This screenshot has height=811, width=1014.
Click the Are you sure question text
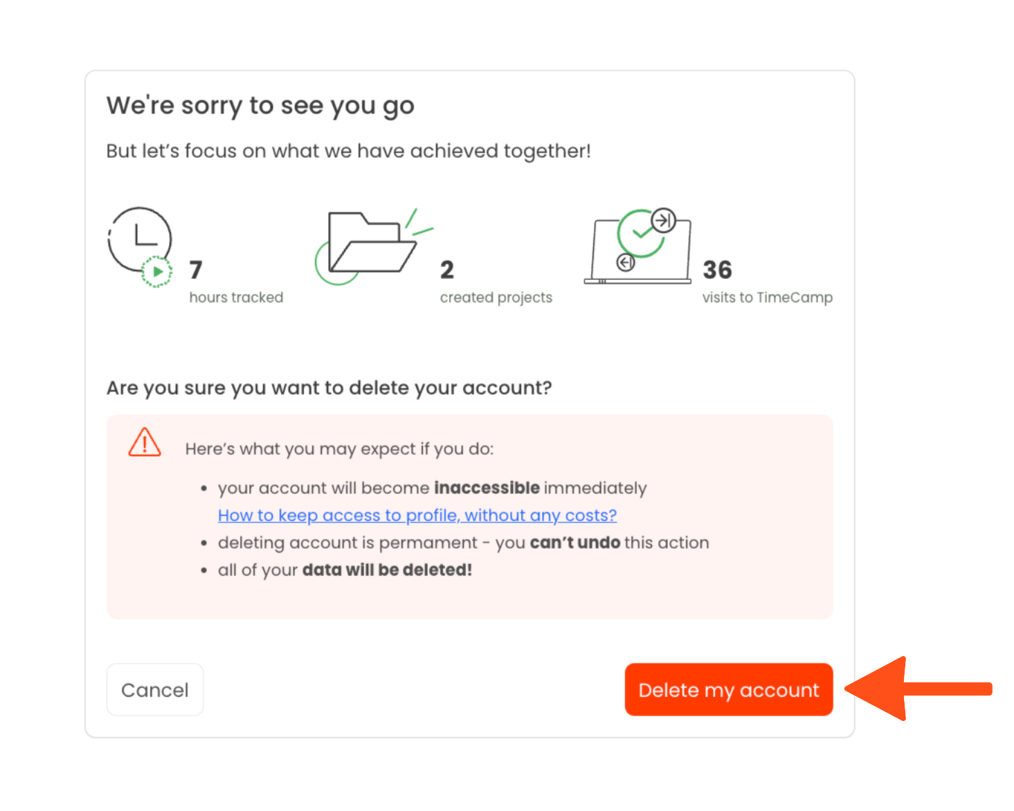[x=329, y=388]
